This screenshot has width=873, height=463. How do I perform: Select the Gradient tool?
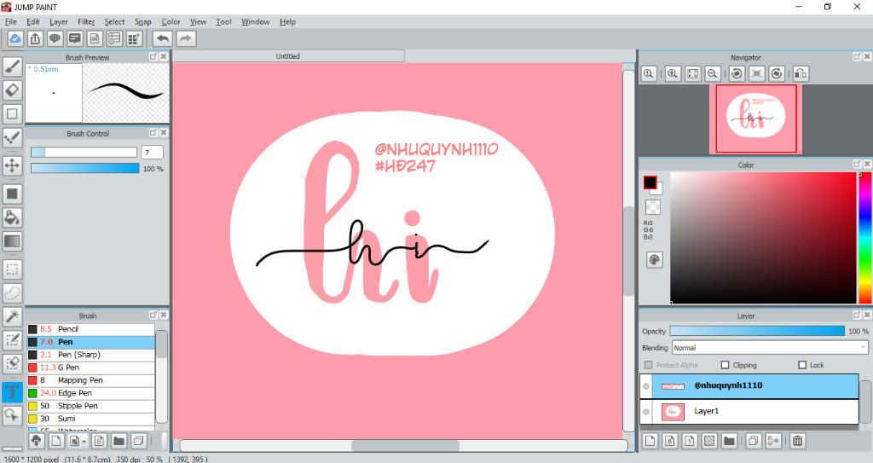pos(12,241)
